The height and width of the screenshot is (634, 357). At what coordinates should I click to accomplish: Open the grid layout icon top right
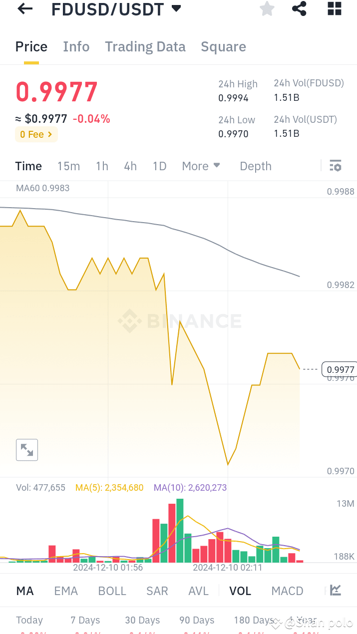tap(334, 8)
